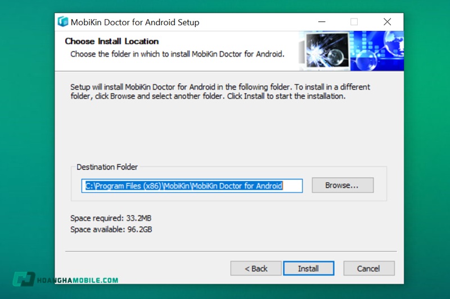
Task: Click the Install button
Action: (308, 268)
